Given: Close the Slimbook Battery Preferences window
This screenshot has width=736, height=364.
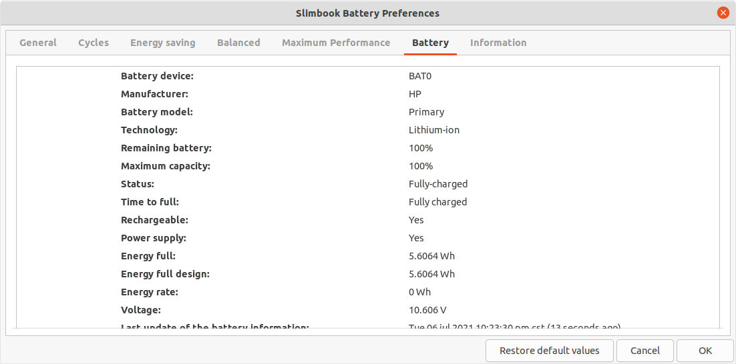Looking at the screenshot, I should pyautogui.click(x=723, y=13).
